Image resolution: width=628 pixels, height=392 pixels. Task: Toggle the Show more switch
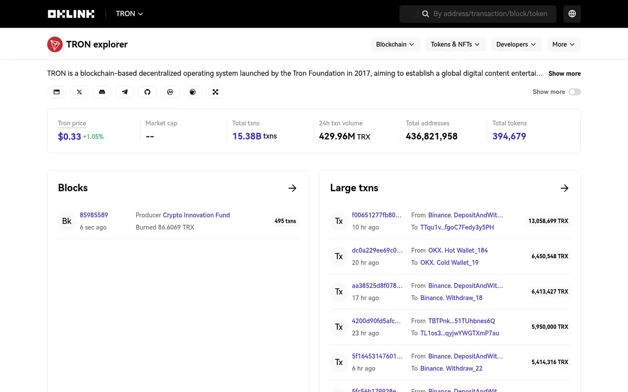[x=575, y=92]
